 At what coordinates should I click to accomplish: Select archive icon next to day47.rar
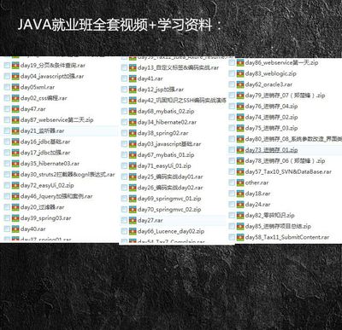(x=15, y=109)
